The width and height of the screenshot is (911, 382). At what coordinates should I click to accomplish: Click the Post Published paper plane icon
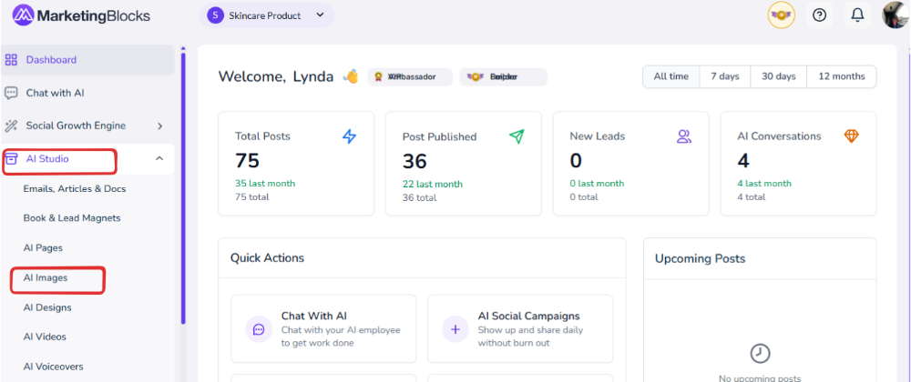(517, 136)
